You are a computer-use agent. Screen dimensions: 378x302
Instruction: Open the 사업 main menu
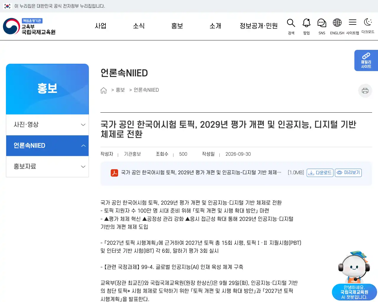[100, 26]
